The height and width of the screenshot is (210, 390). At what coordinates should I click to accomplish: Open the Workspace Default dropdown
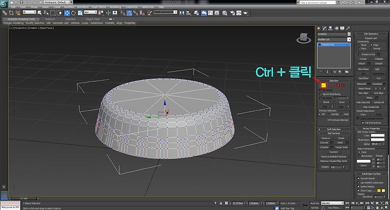58,2
